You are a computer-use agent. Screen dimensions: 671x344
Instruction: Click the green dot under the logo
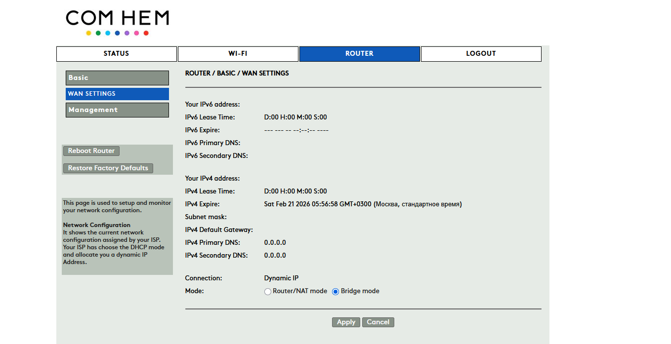pyautogui.click(x=98, y=33)
